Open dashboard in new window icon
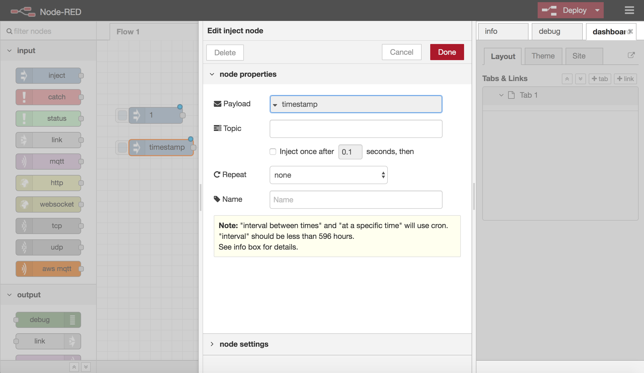The height and width of the screenshot is (373, 644). coord(631,55)
